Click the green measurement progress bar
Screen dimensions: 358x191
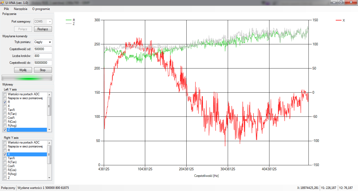[x=27, y=78]
